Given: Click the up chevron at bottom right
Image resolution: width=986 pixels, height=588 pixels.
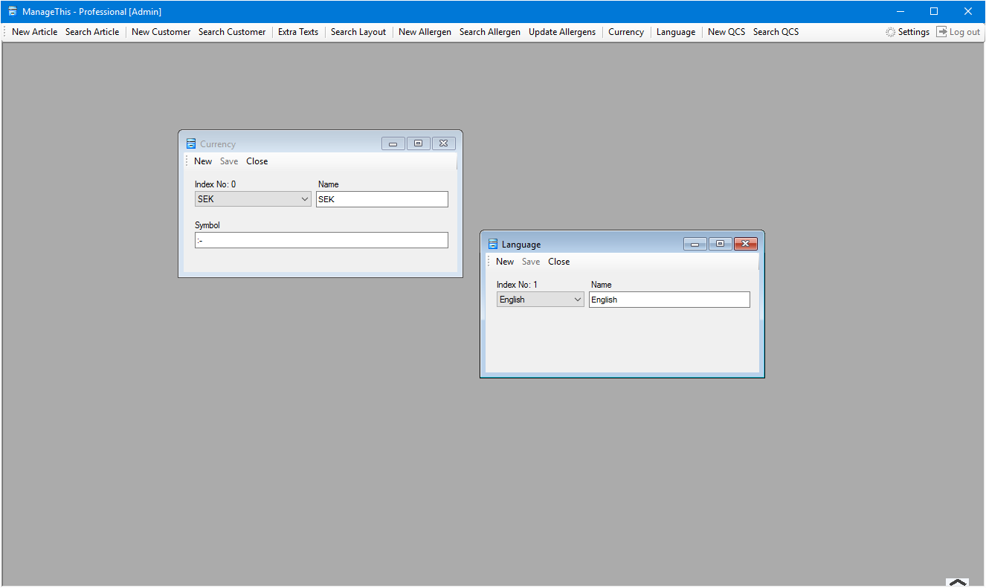Looking at the screenshot, I should click(957, 583).
